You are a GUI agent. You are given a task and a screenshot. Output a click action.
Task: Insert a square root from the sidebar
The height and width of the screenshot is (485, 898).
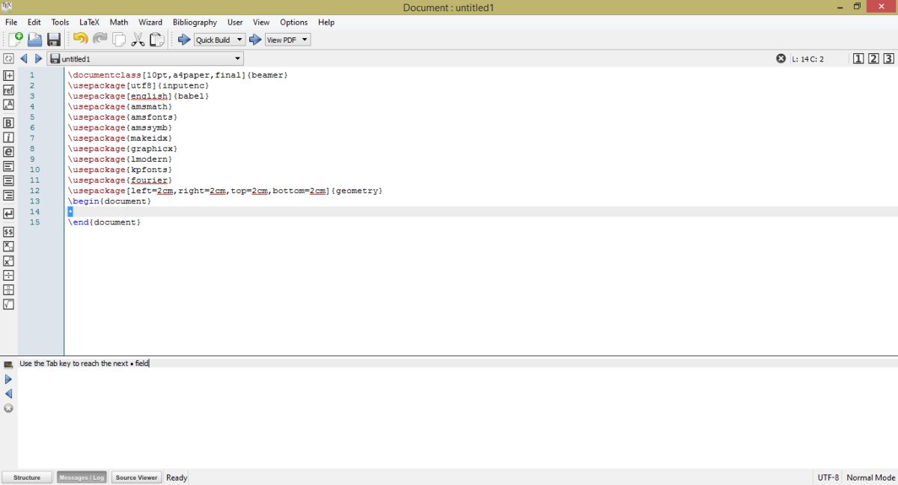pyautogui.click(x=9, y=305)
